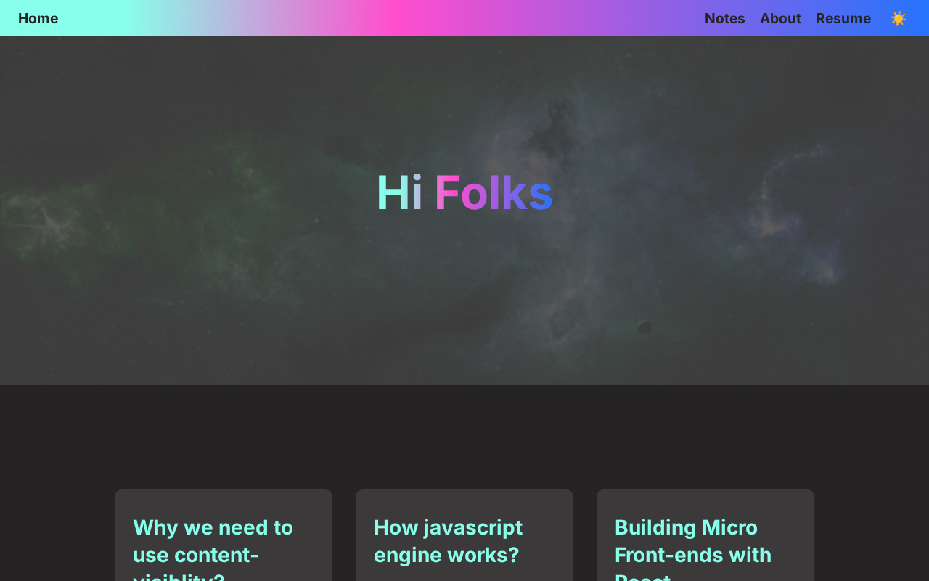Go to the Home page link
Image resolution: width=929 pixels, height=581 pixels.
pos(38,18)
